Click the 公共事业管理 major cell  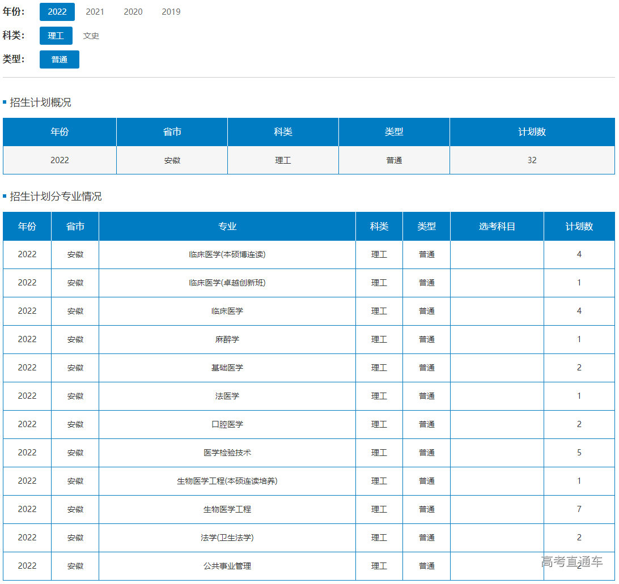(227, 566)
